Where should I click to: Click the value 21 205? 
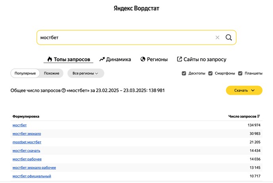(x=255, y=142)
